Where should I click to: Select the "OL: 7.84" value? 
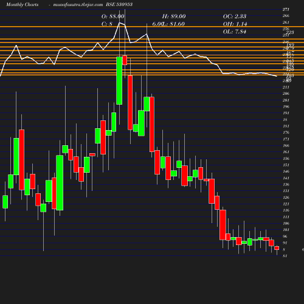[235, 32]
